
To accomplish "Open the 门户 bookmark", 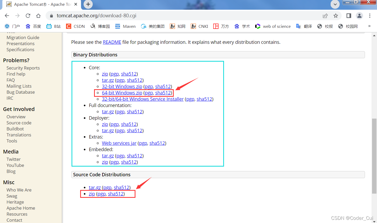I will pyautogui.click(x=12, y=26).
